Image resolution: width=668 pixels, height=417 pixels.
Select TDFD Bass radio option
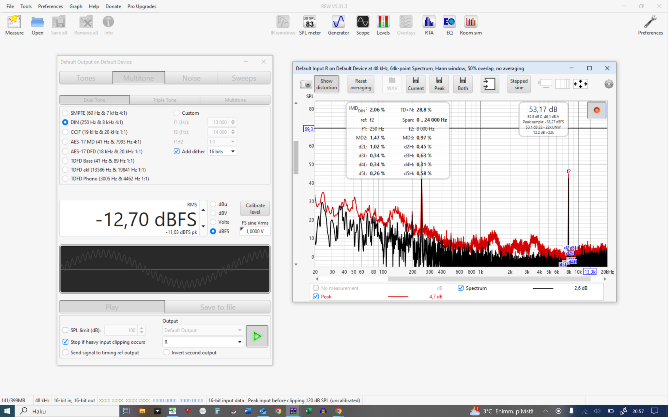[x=65, y=161]
